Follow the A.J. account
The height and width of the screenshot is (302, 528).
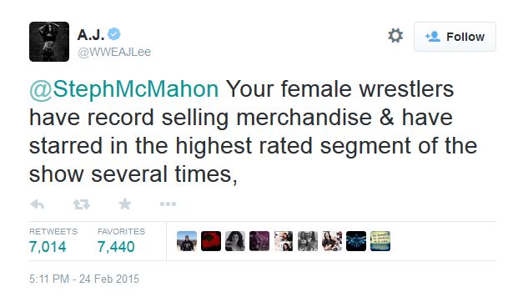455,37
